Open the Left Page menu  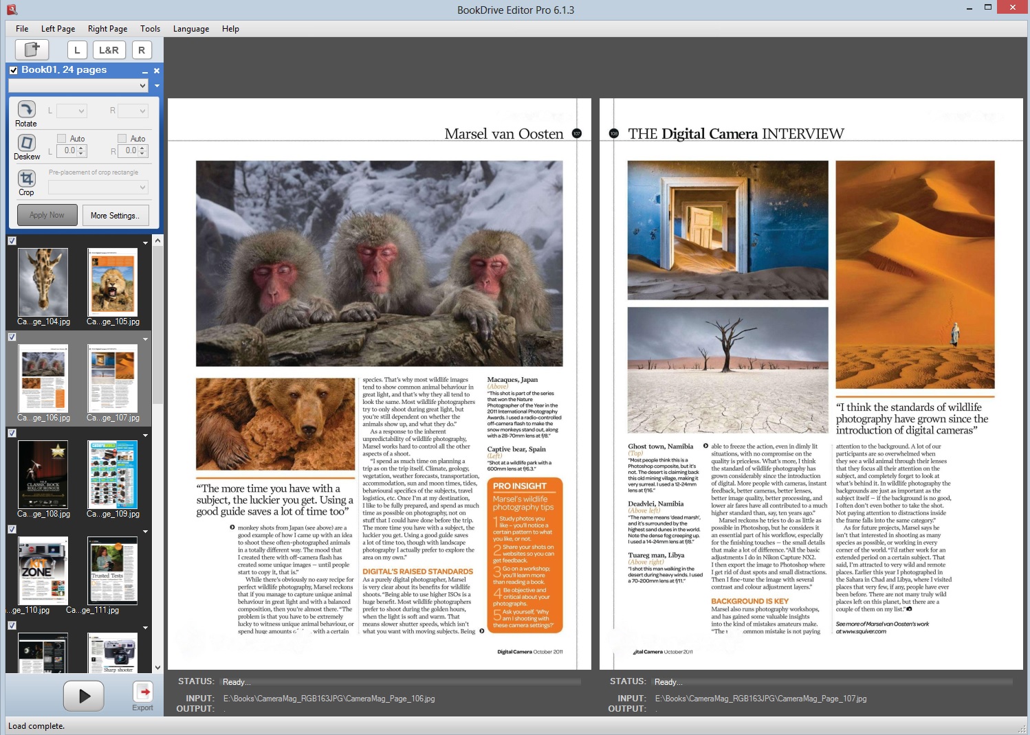pyautogui.click(x=58, y=29)
